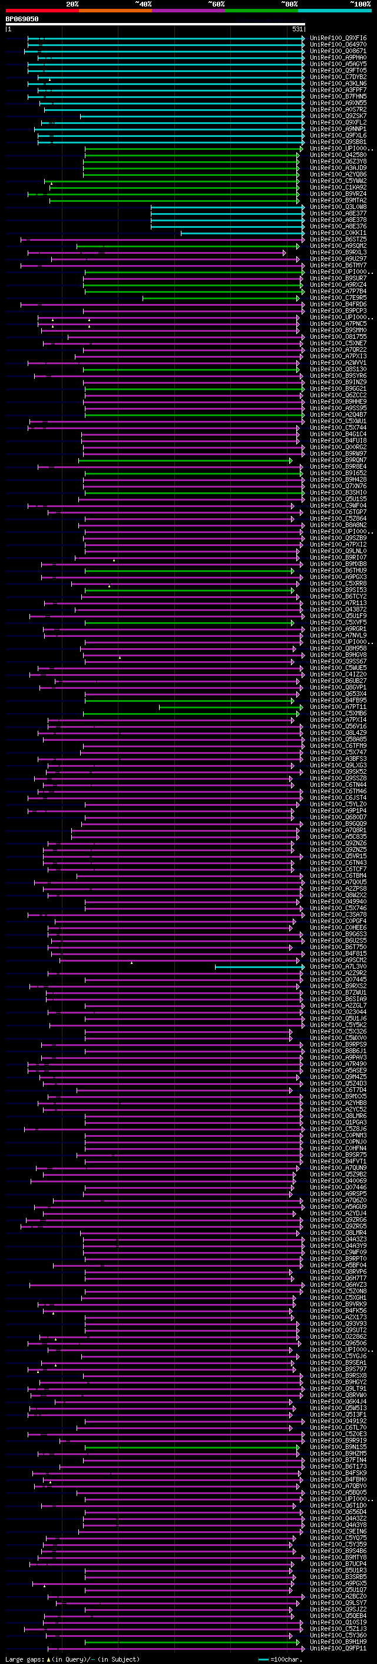Click the red 20% identity legend segment
The height and width of the screenshot is (1664, 377).
pyautogui.click(x=42, y=11)
